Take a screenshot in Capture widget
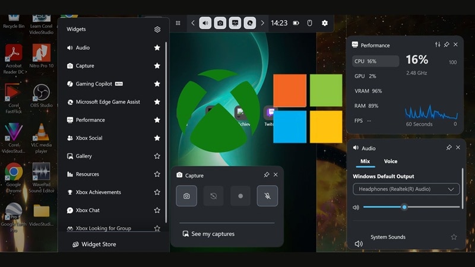The height and width of the screenshot is (267, 475). pyautogui.click(x=186, y=196)
